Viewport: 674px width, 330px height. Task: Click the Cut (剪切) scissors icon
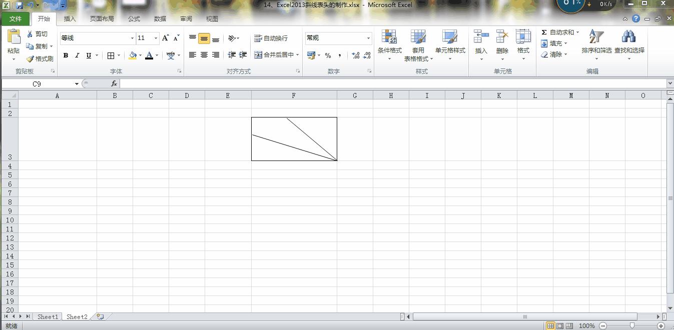[30, 34]
